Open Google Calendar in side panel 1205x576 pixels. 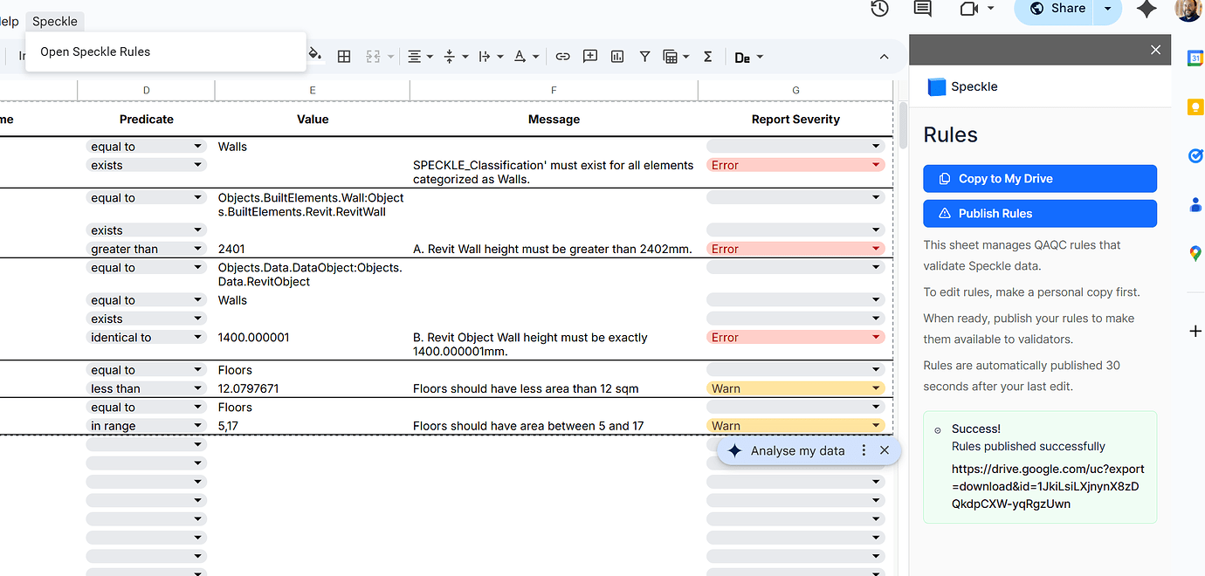[x=1195, y=58]
